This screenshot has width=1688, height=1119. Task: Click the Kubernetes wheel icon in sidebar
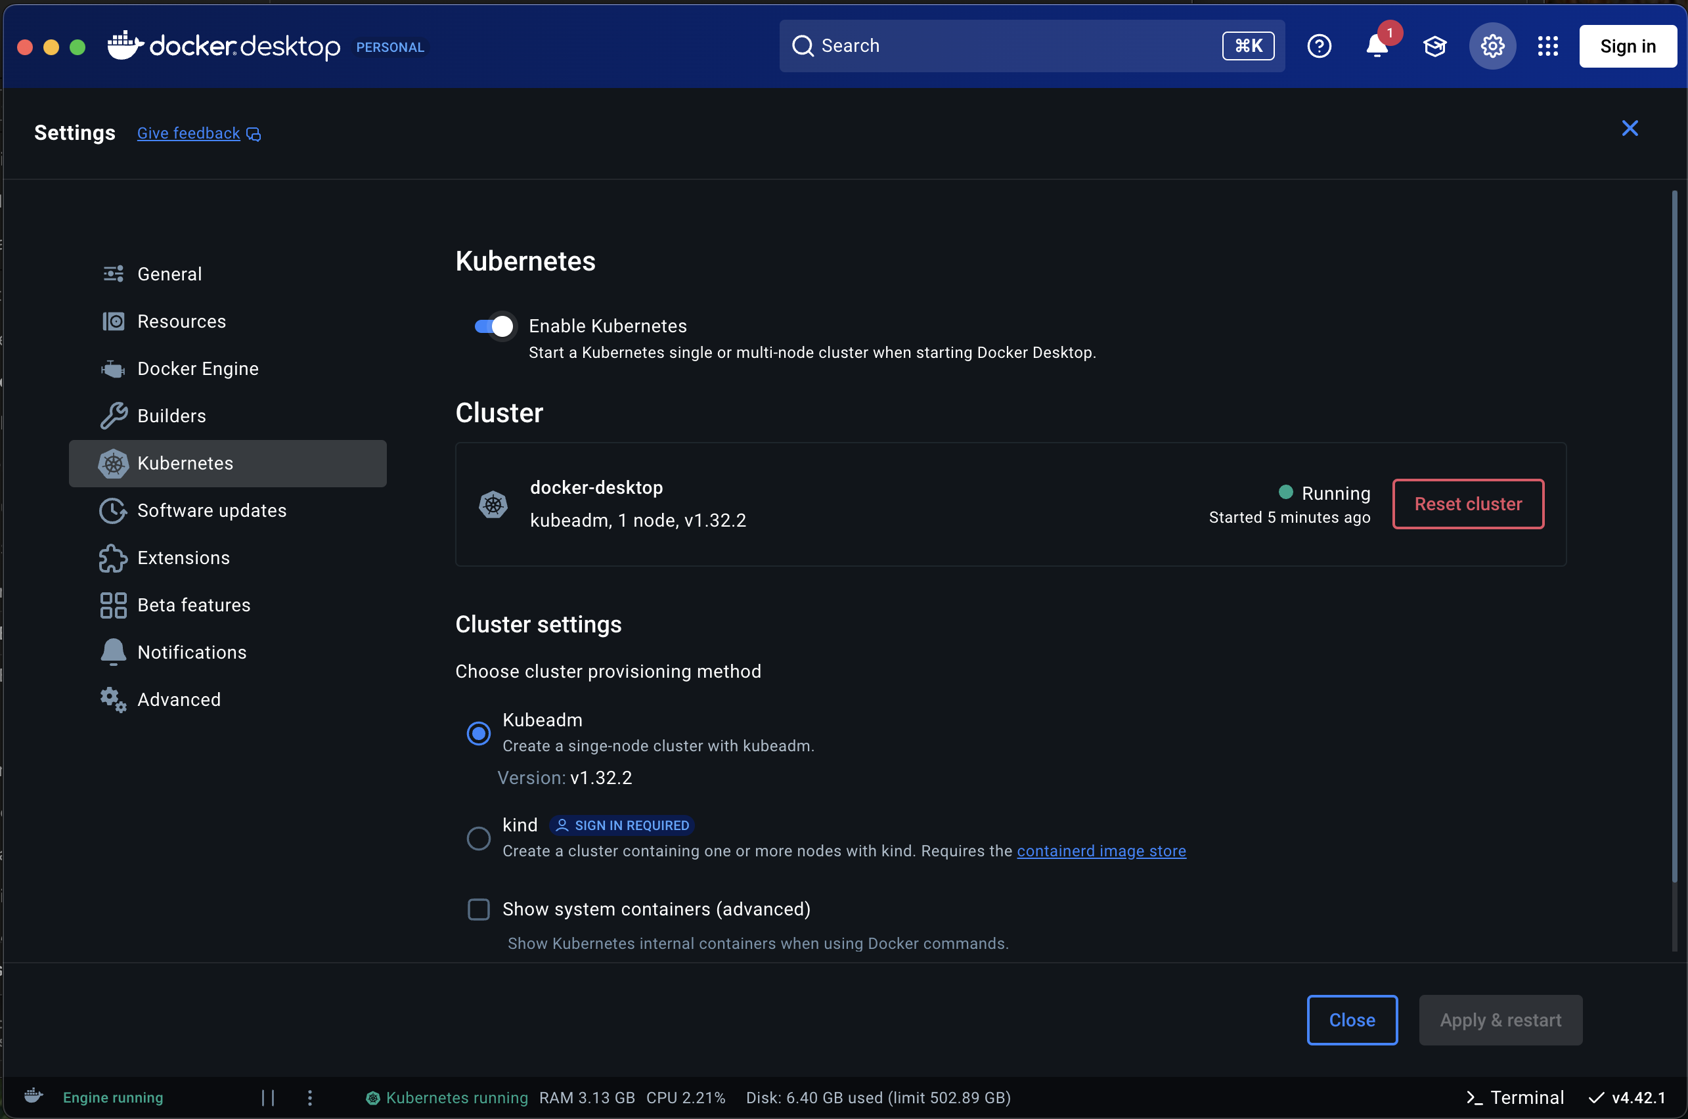(x=113, y=463)
